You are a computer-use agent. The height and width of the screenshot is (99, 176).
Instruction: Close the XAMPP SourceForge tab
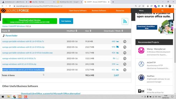pyautogui.click(x=109, y=2)
